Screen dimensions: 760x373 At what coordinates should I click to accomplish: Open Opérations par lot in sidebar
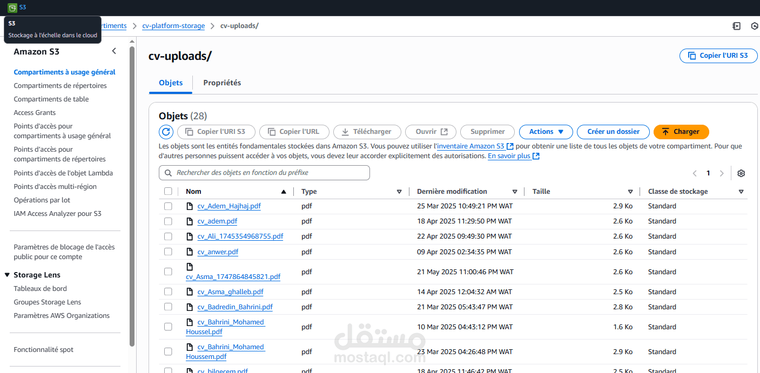tap(42, 200)
